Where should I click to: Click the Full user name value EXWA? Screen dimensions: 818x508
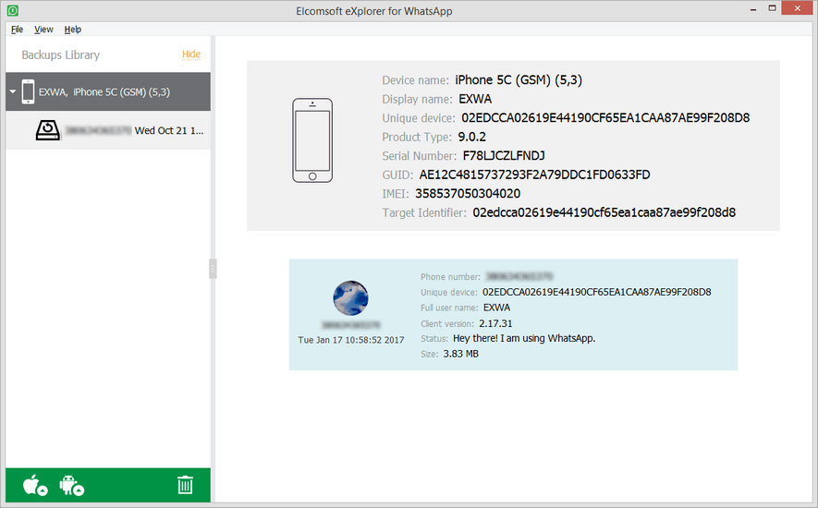tap(496, 308)
